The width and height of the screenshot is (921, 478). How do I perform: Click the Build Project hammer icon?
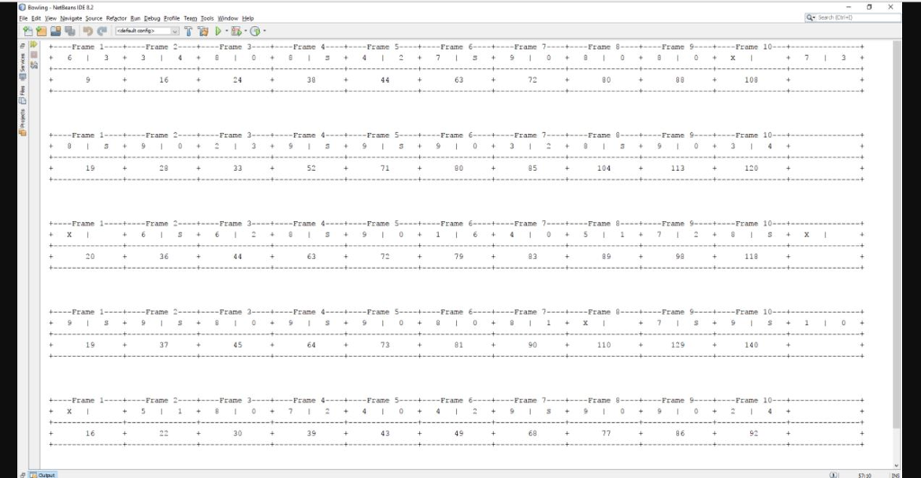(189, 31)
